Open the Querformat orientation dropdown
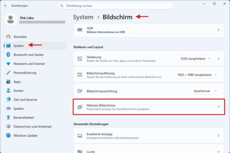The width and height of the screenshot is (230, 153). 205,91
